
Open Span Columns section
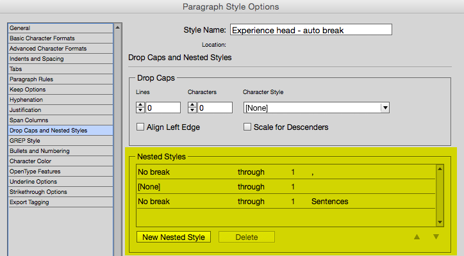(x=61, y=120)
